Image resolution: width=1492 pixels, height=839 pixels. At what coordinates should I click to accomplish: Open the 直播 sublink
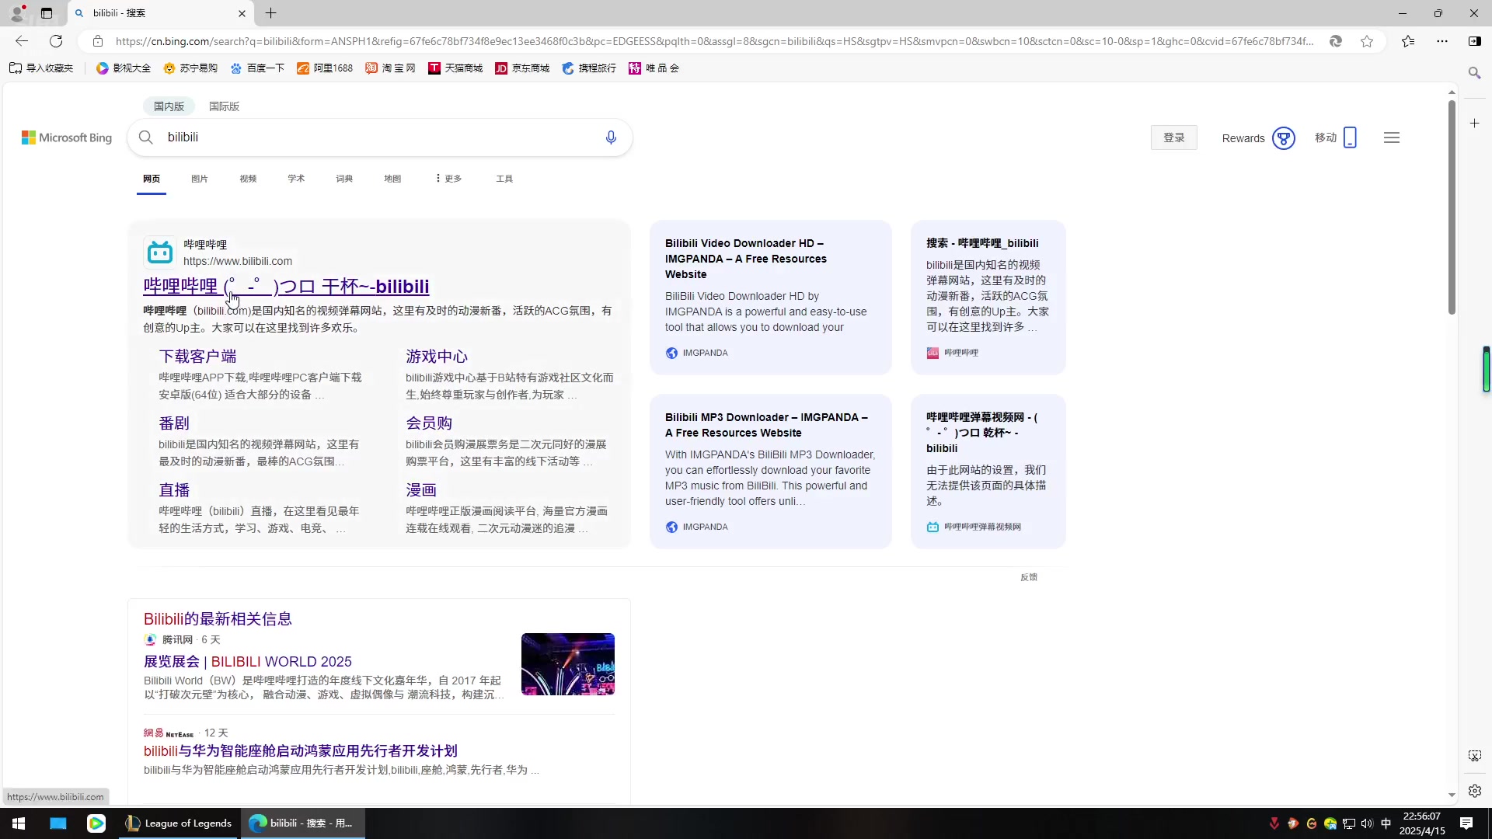pos(174,490)
